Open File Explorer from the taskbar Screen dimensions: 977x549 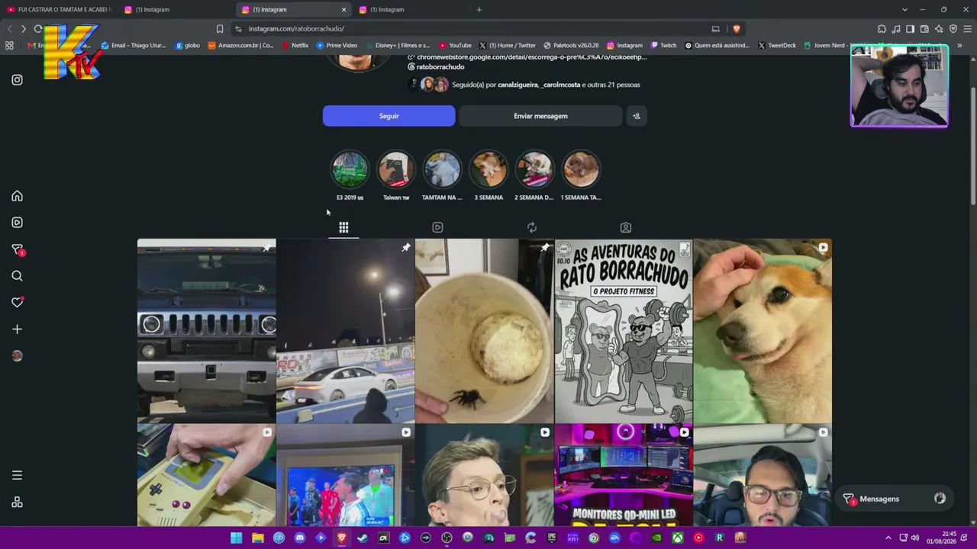tap(258, 538)
